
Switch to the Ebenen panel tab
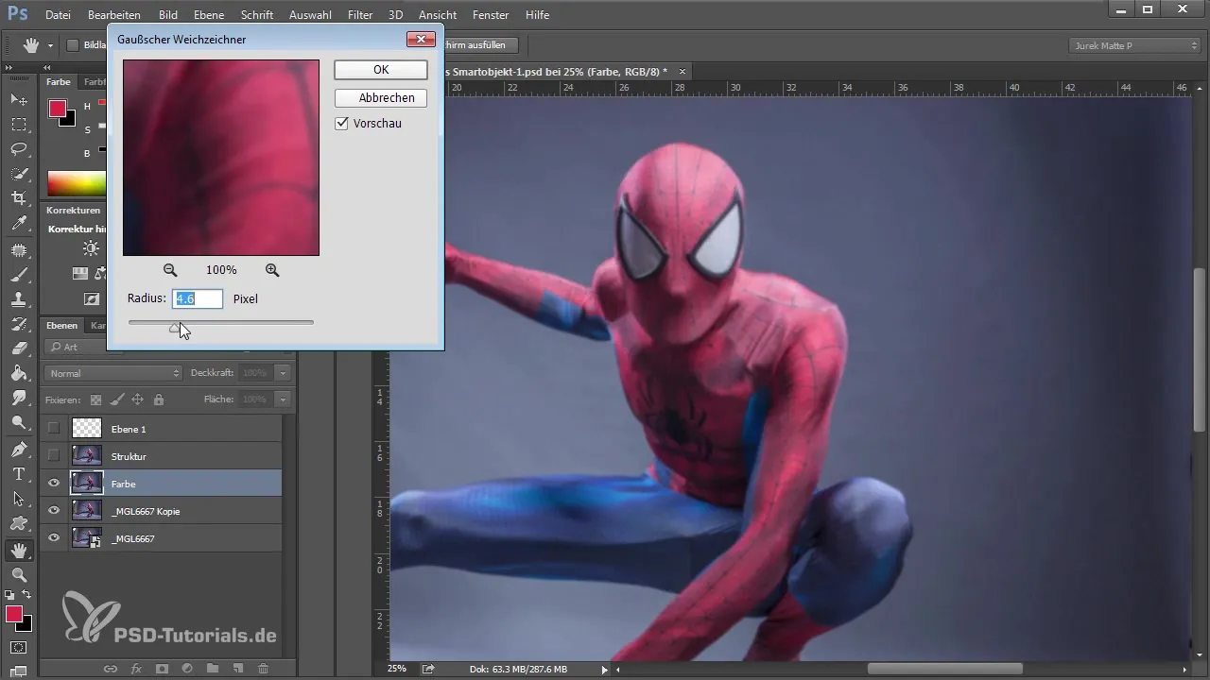tap(62, 326)
